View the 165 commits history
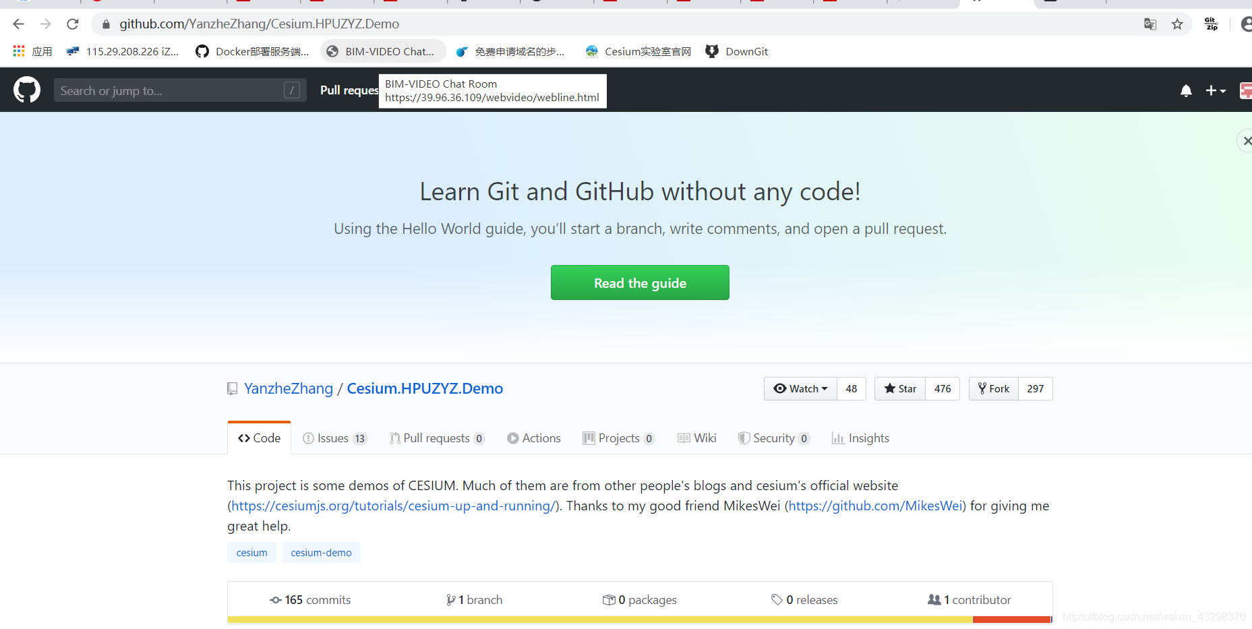 [x=310, y=600]
